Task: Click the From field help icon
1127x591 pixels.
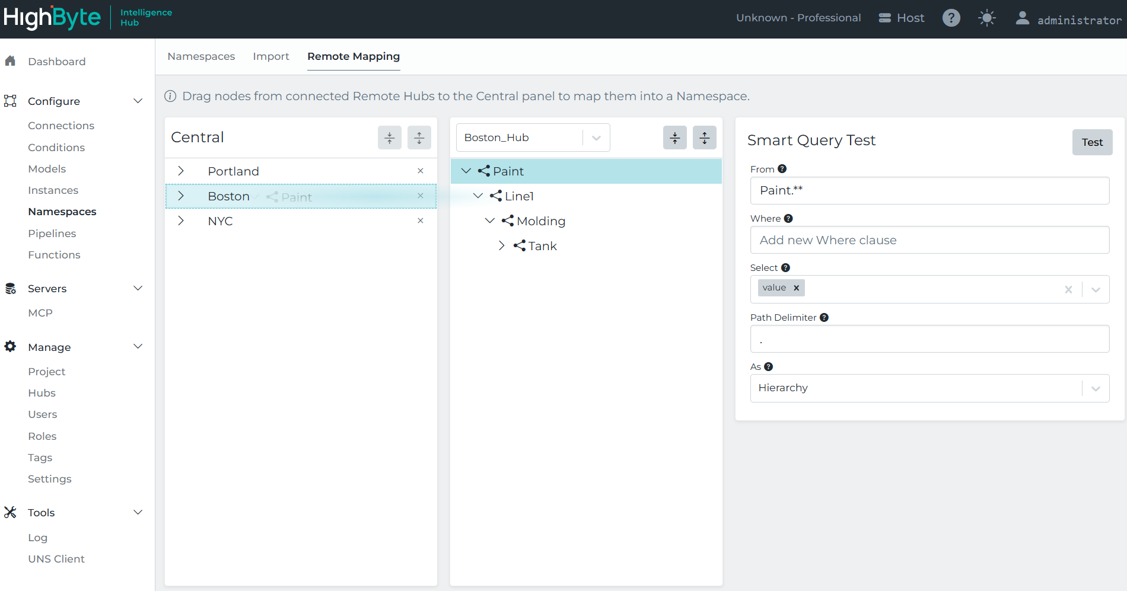Action: tap(782, 168)
